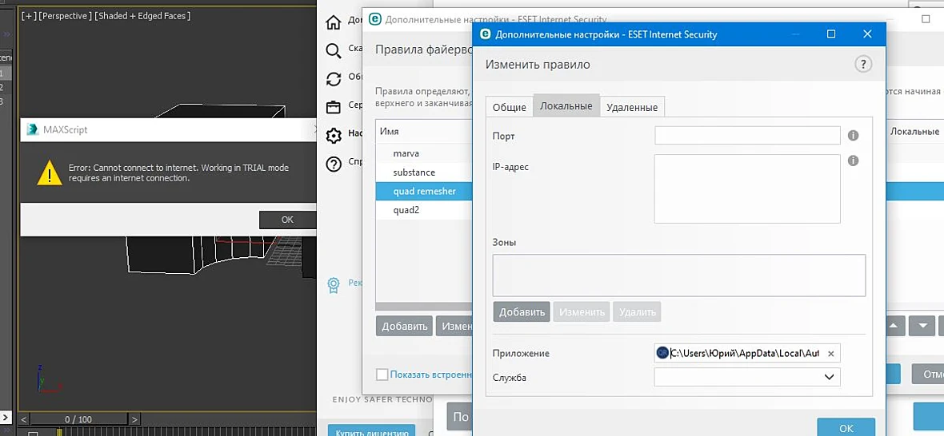Select the scan magnifier icon in sidebar
This screenshot has width=944, height=436.
pyautogui.click(x=333, y=50)
